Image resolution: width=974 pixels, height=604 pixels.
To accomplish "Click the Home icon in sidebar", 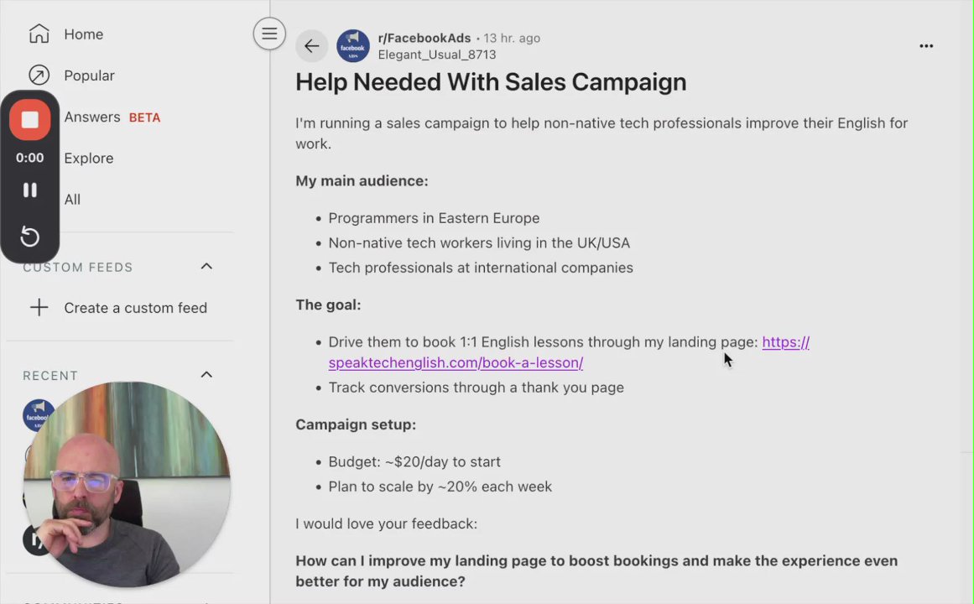I will click(x=39, y=34).
